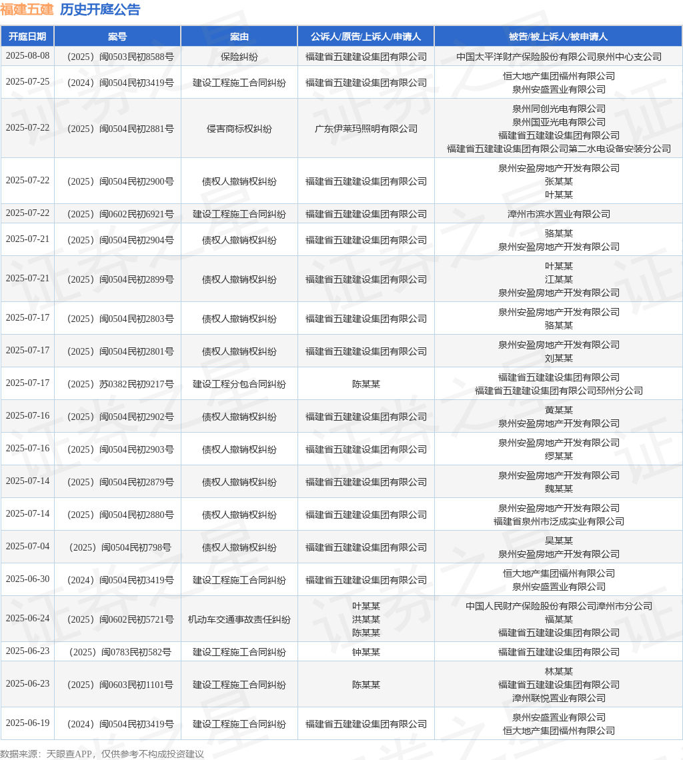Click plaintiff 广东伊莱玛照明有限公司

tap(366, 129)
